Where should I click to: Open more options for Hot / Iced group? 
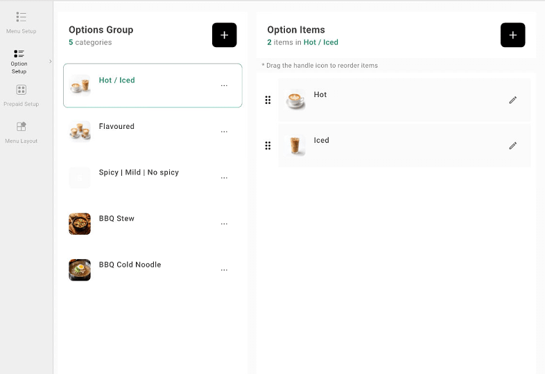point(224,85)
